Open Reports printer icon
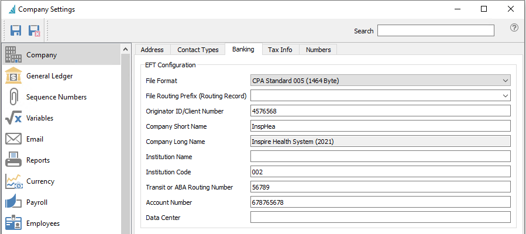Image resolution: width=526 pixels, height=234 pixels. pos(13,160)
